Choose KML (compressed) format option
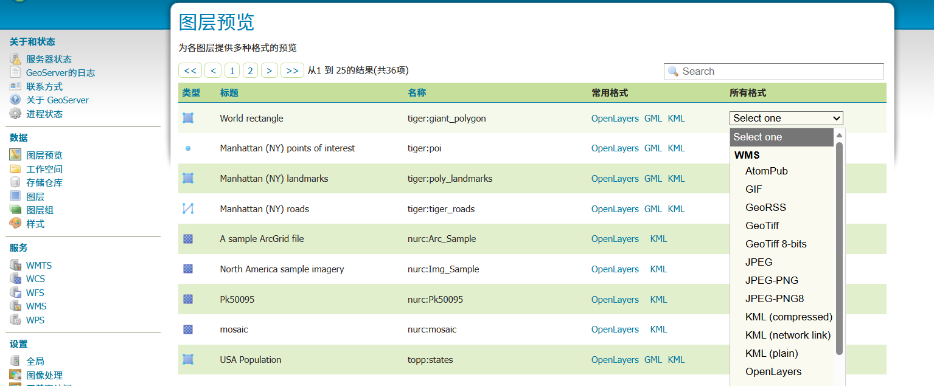The image size is (934, 386). pyautogui.click(x=789, y=317)
